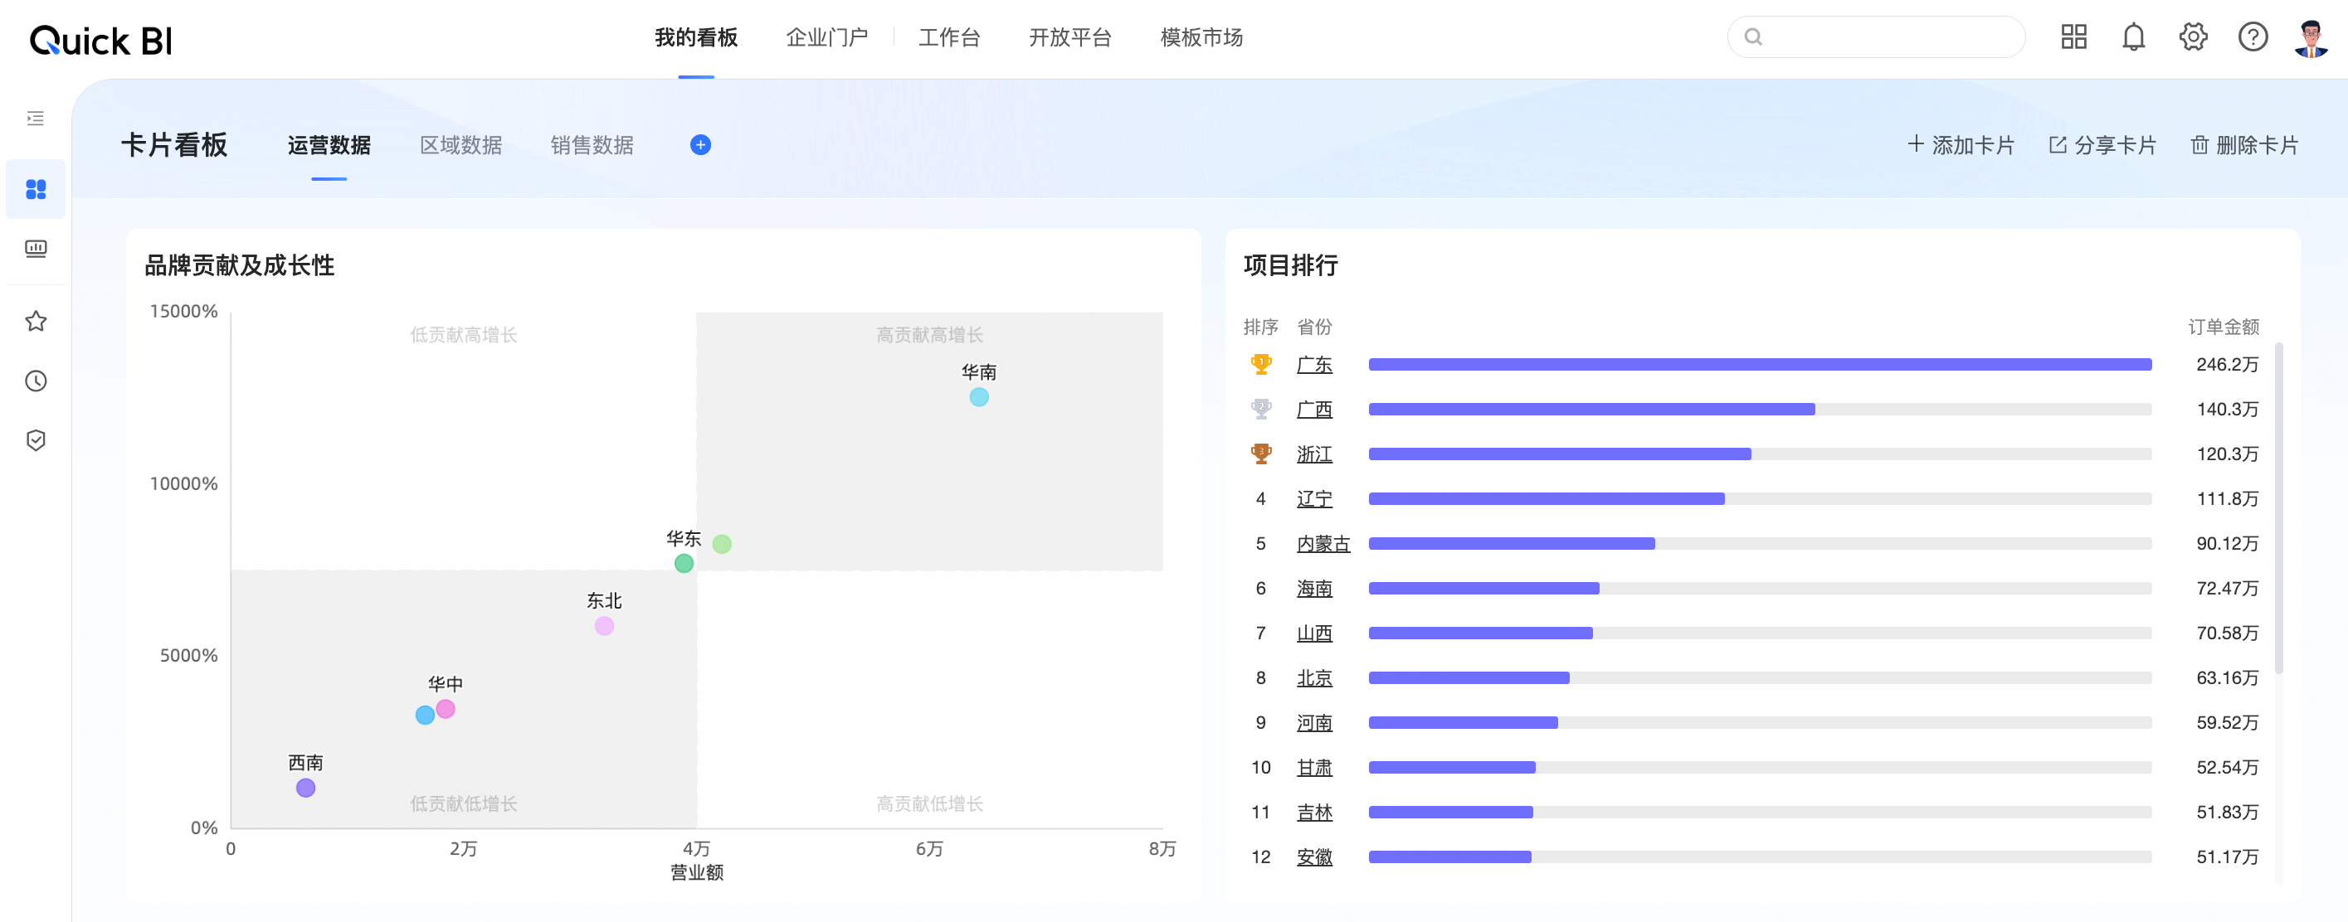
Task: Click the 华南 scatter data point
Action: (x=978, y=397)
